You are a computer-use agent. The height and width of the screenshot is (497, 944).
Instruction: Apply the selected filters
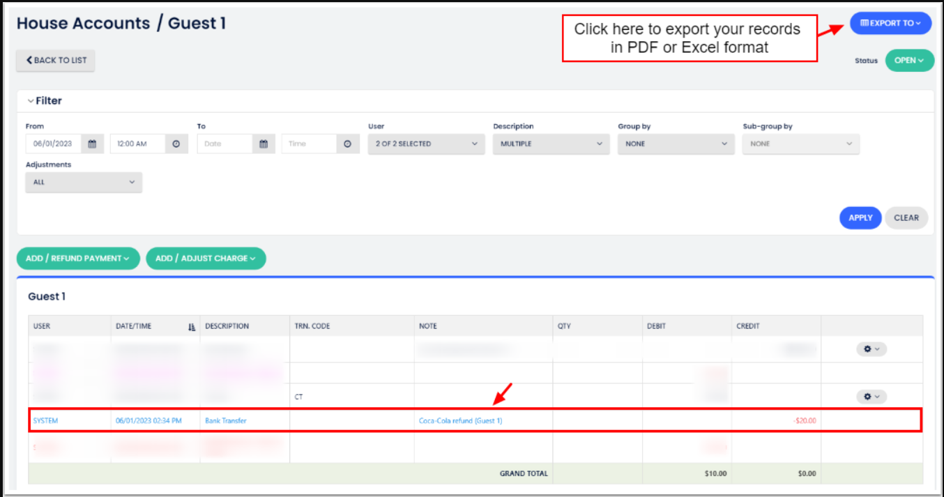click(860, 217)
